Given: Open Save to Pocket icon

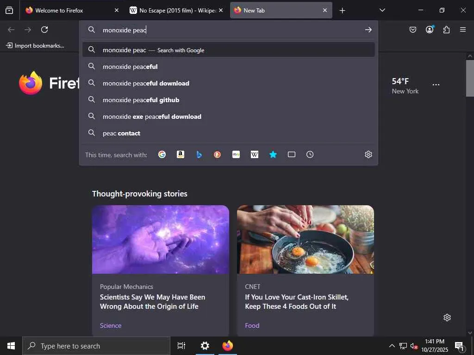Looking at the screenshot, I should tap(412, 30).
